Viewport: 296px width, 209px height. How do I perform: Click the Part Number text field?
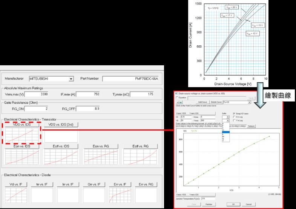(130, 79)
